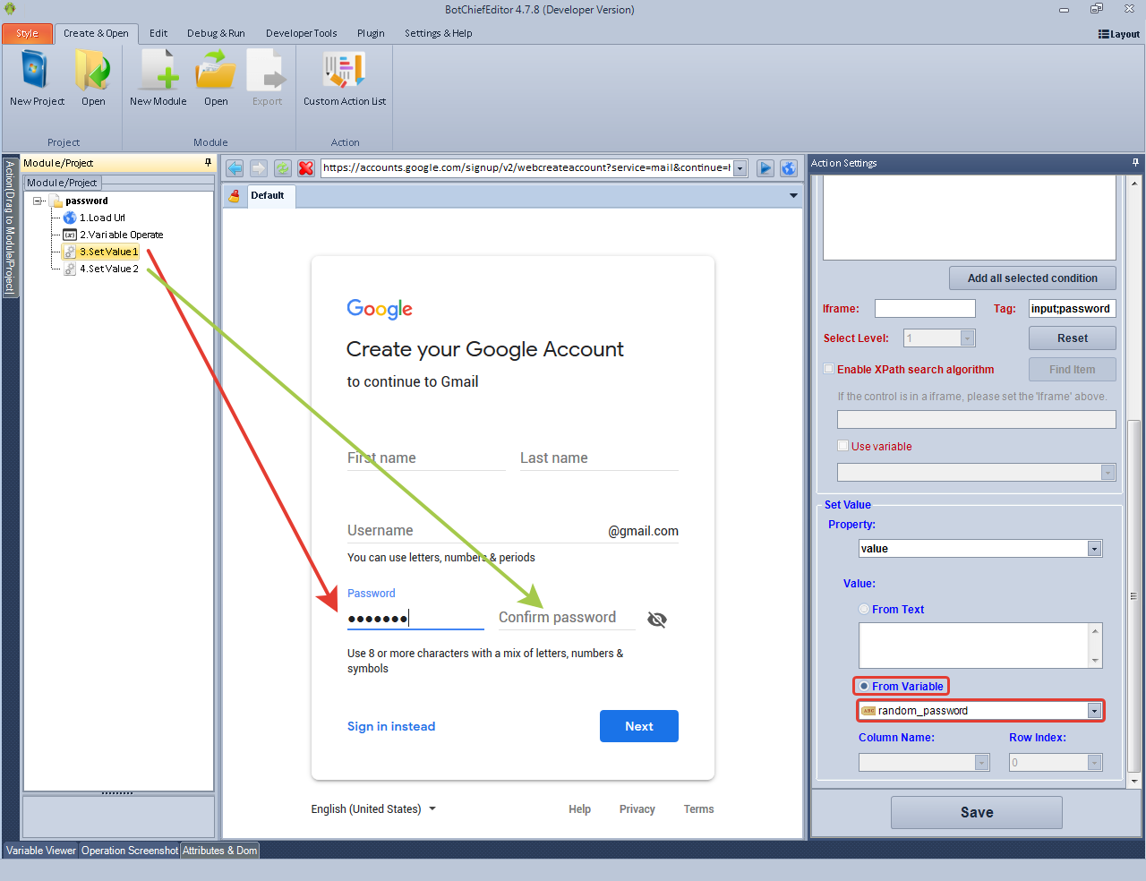Check the Use variable checkbox
Screen dimensions: 1146x881
842,446
